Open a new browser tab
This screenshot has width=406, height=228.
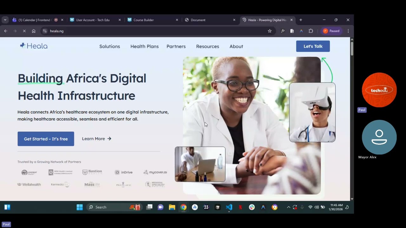pyautogui.click(x=301, y=20)
